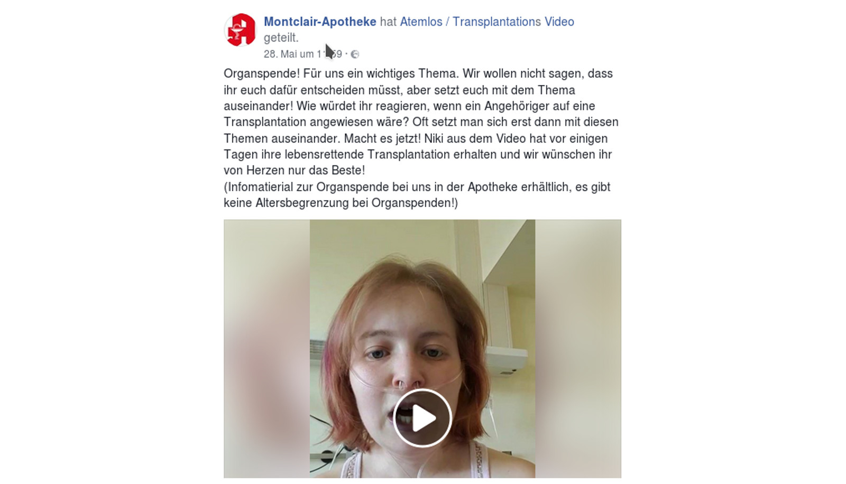Click the word hat after Montclair-Apotheke
The height and width of the screenshot is (484, 846).
click(388, 22)
